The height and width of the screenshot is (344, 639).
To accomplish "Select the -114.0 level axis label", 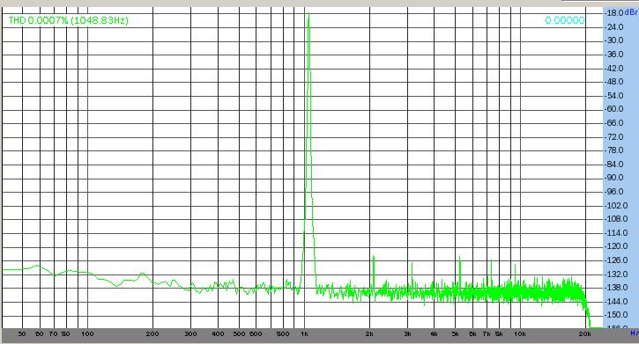I will point(615,233).
